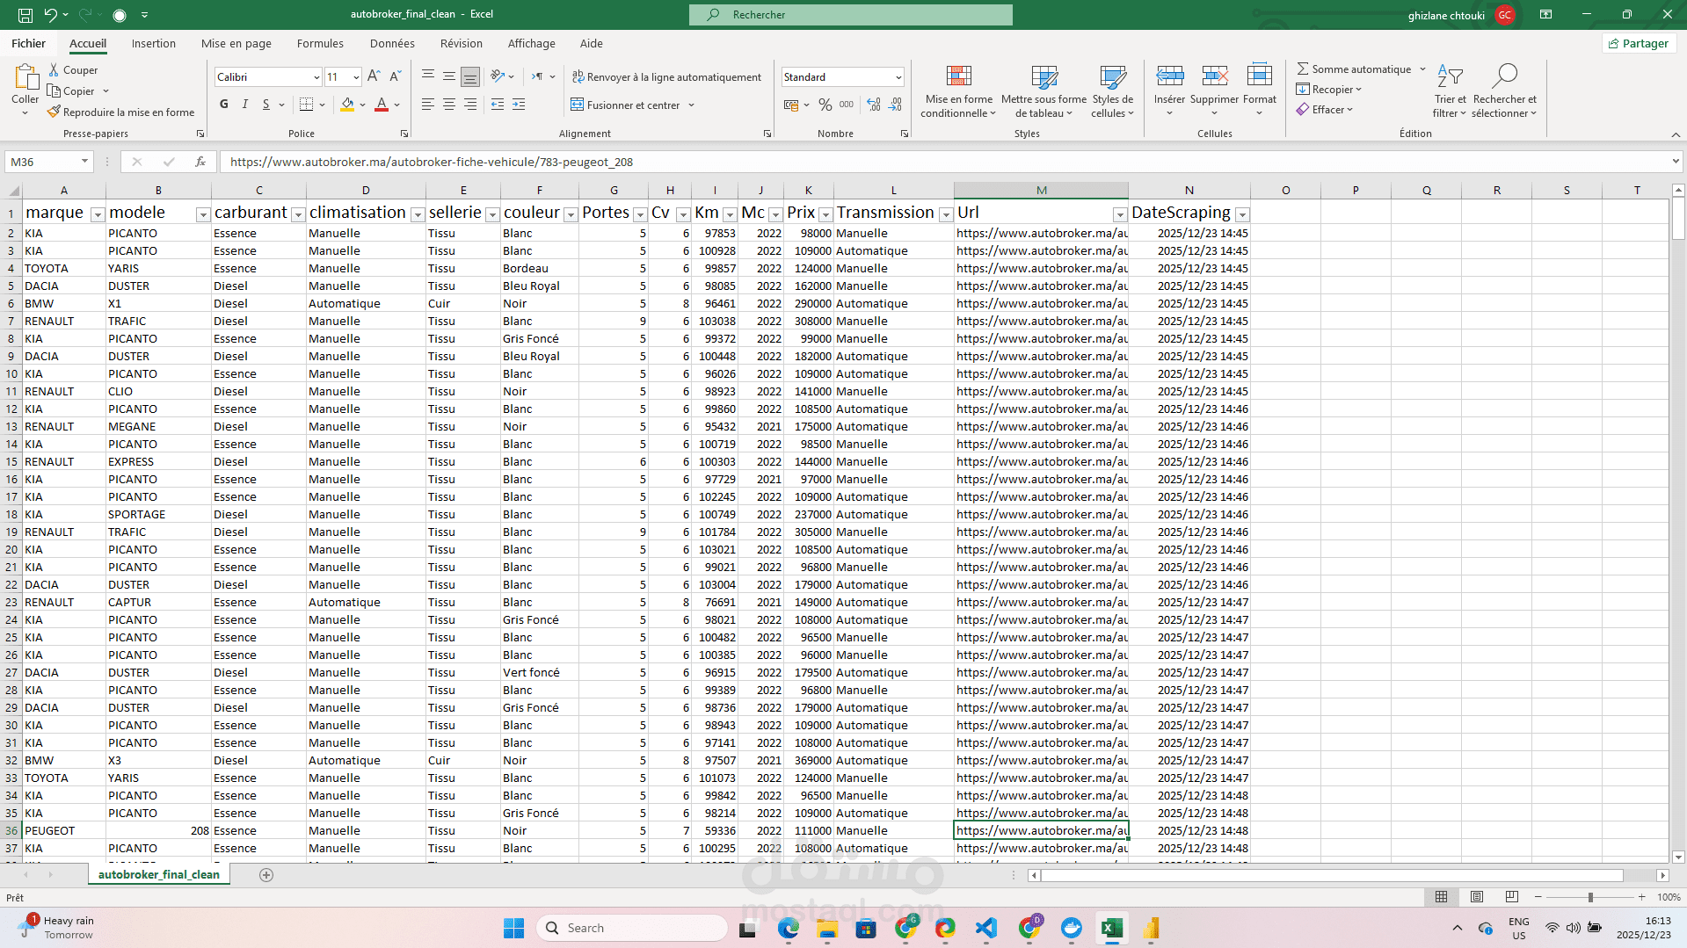Open the Standard number format dropdown

pos(898,77)
